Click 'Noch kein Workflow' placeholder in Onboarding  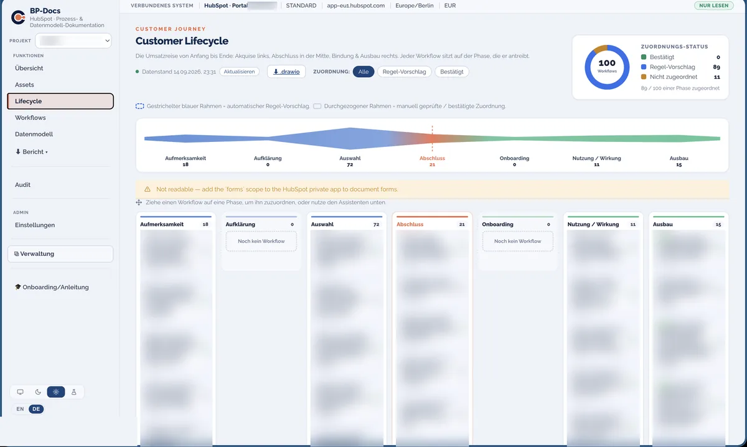tap(518, 241)
